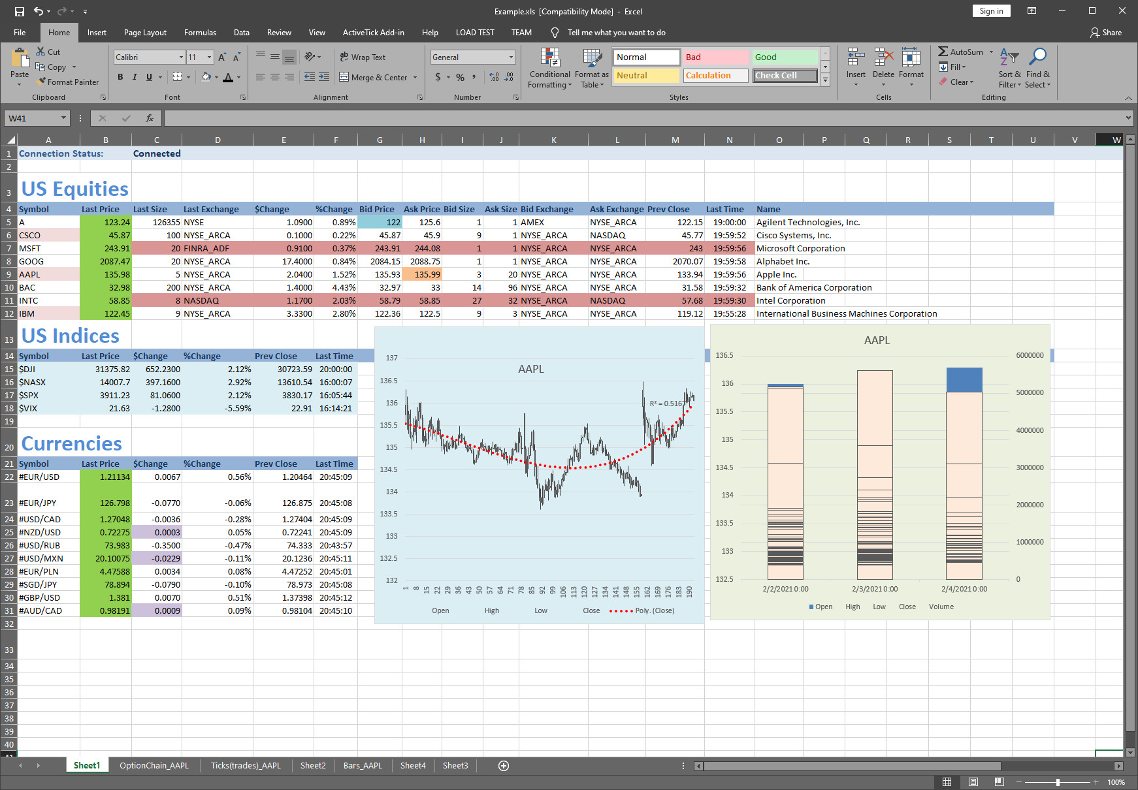The image size is (1138, 790).
Task: Click the Share button
Action: 1105,33
